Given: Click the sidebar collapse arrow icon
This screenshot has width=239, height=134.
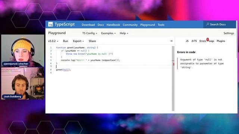Looking at the screenshot, I should [x=171, y=41].
